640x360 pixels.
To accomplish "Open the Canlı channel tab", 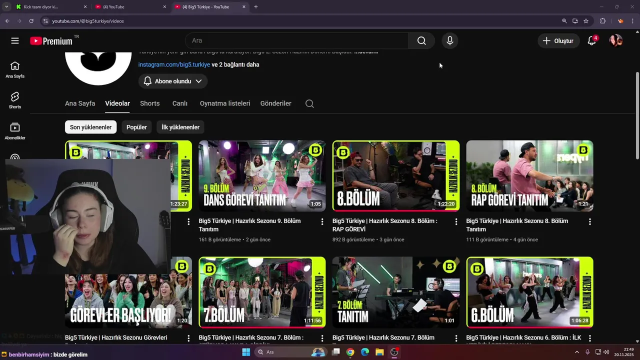I will pyautogui.click(x=180, y=103).
